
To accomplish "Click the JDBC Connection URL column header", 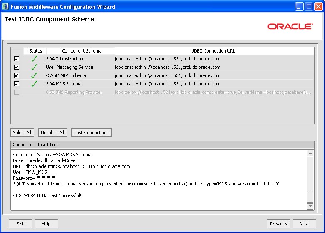I will tap(214, 51).
